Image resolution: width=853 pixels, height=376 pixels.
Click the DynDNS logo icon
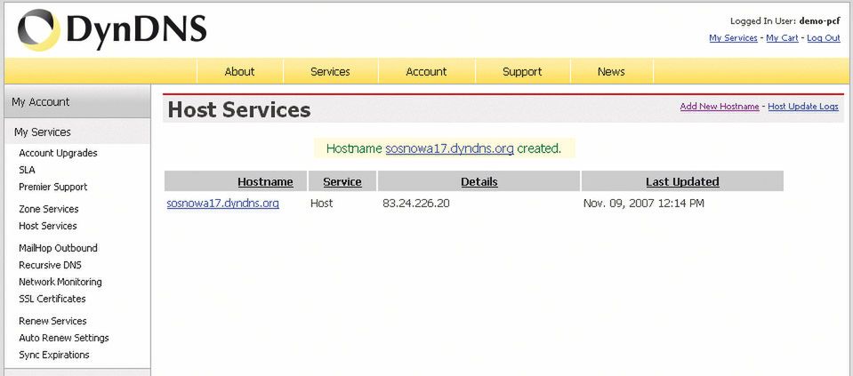(x=39, y=30)
